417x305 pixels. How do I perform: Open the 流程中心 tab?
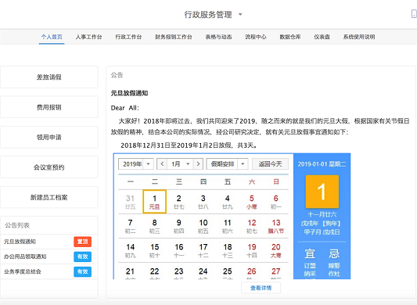tap(256, 37)
